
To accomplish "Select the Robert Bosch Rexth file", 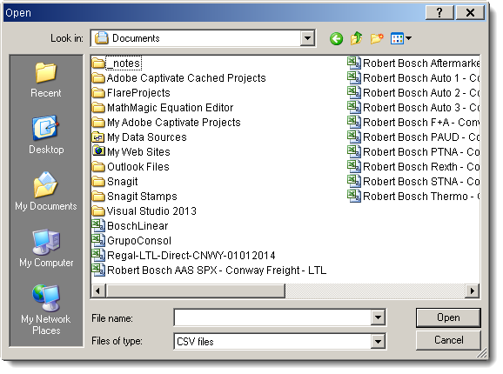I will coord(413,166).
